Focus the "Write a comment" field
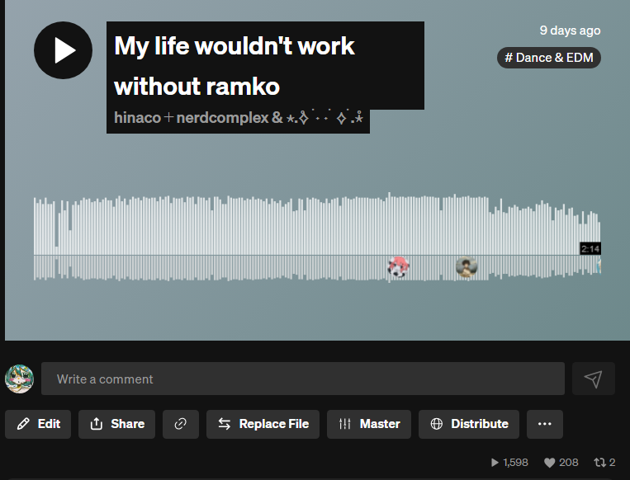The height and width of the screenshot is (480, 630). (x=303, y=379)
